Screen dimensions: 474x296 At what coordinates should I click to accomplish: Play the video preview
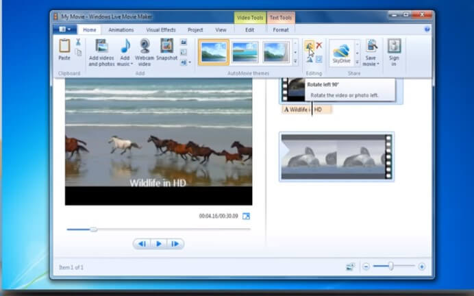click(x=159, y=244)
